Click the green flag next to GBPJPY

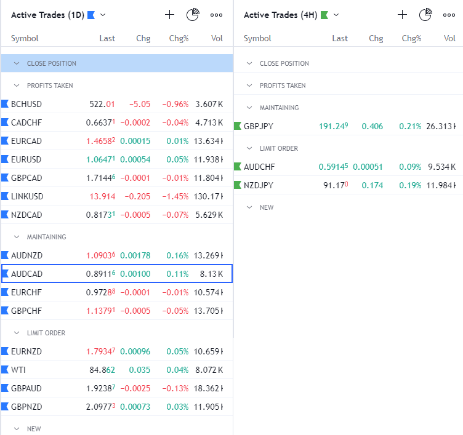click(x=238, y=126)
